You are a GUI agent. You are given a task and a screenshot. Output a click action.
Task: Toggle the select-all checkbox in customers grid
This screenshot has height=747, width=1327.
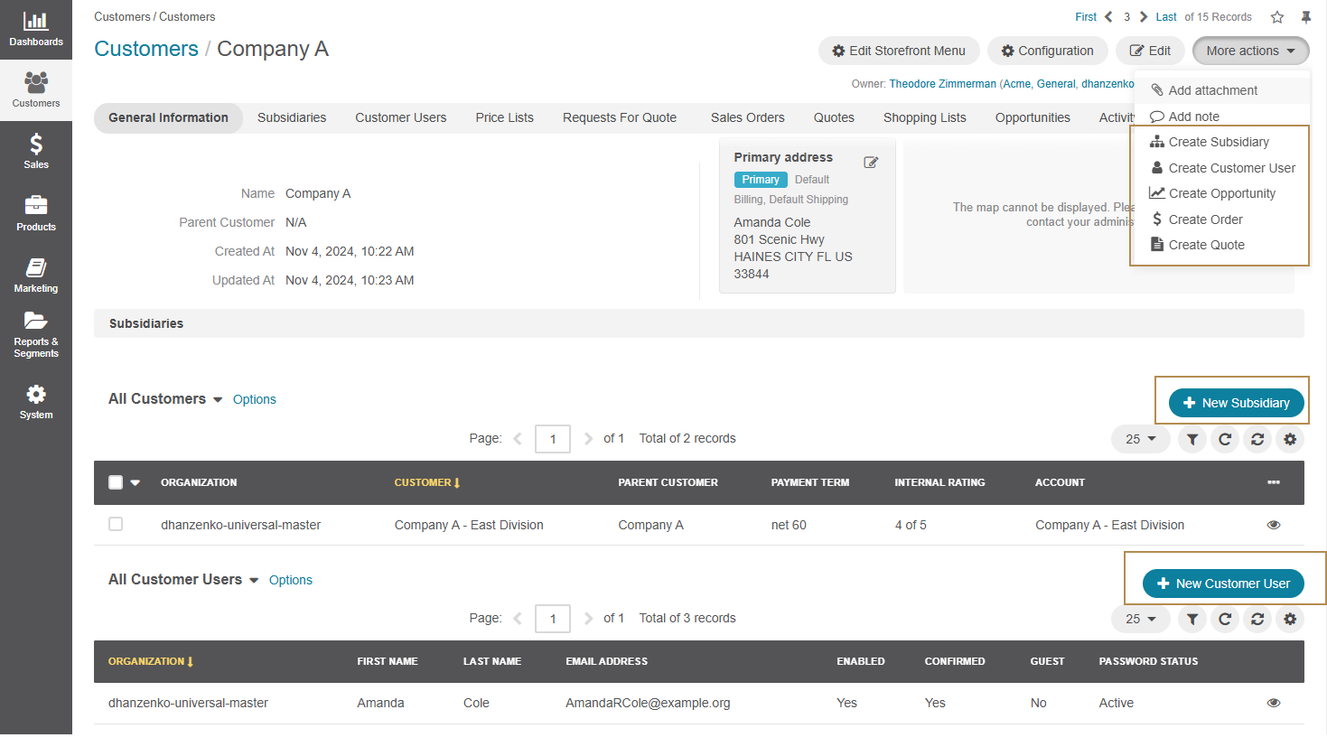click(116, 482)
